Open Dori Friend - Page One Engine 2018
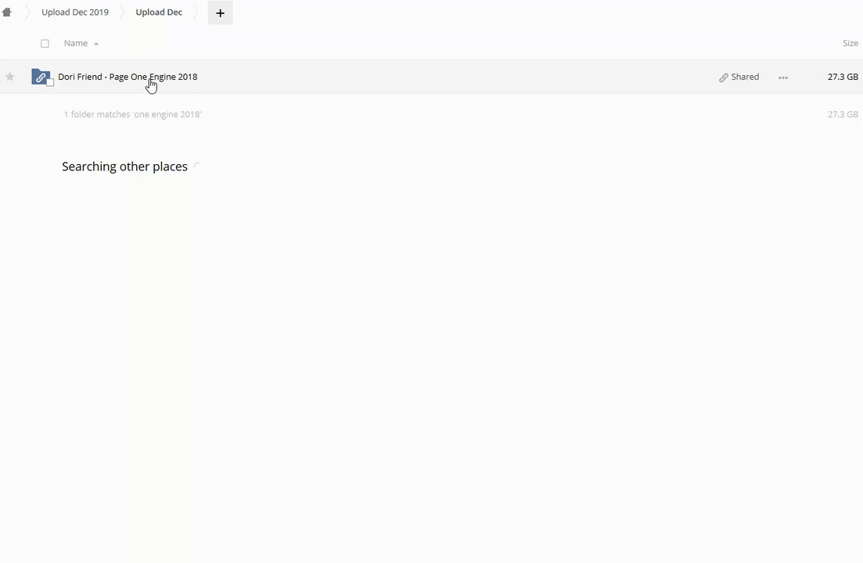Screen dimensions: 863x563 (x=128, y=77)
